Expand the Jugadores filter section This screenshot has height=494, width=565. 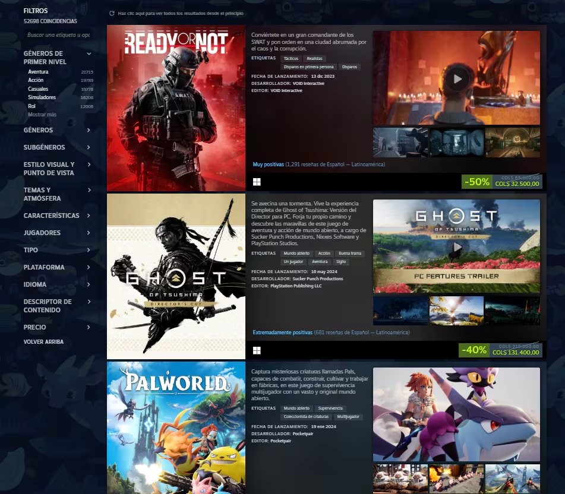(89, 233)
